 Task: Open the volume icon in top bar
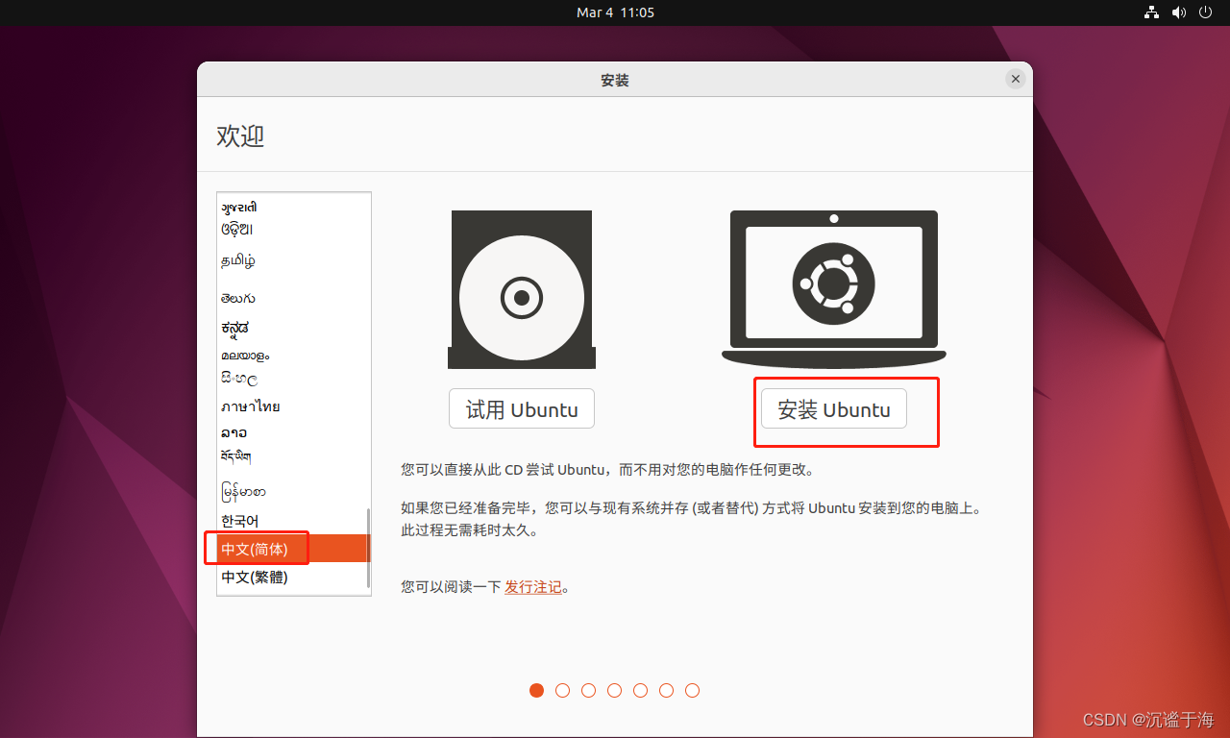(x=1179, y=12)
